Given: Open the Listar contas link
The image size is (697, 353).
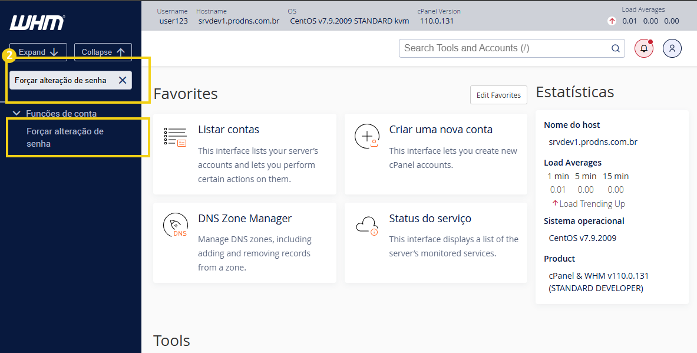Looking at the screenshot, I should (229, 130).
